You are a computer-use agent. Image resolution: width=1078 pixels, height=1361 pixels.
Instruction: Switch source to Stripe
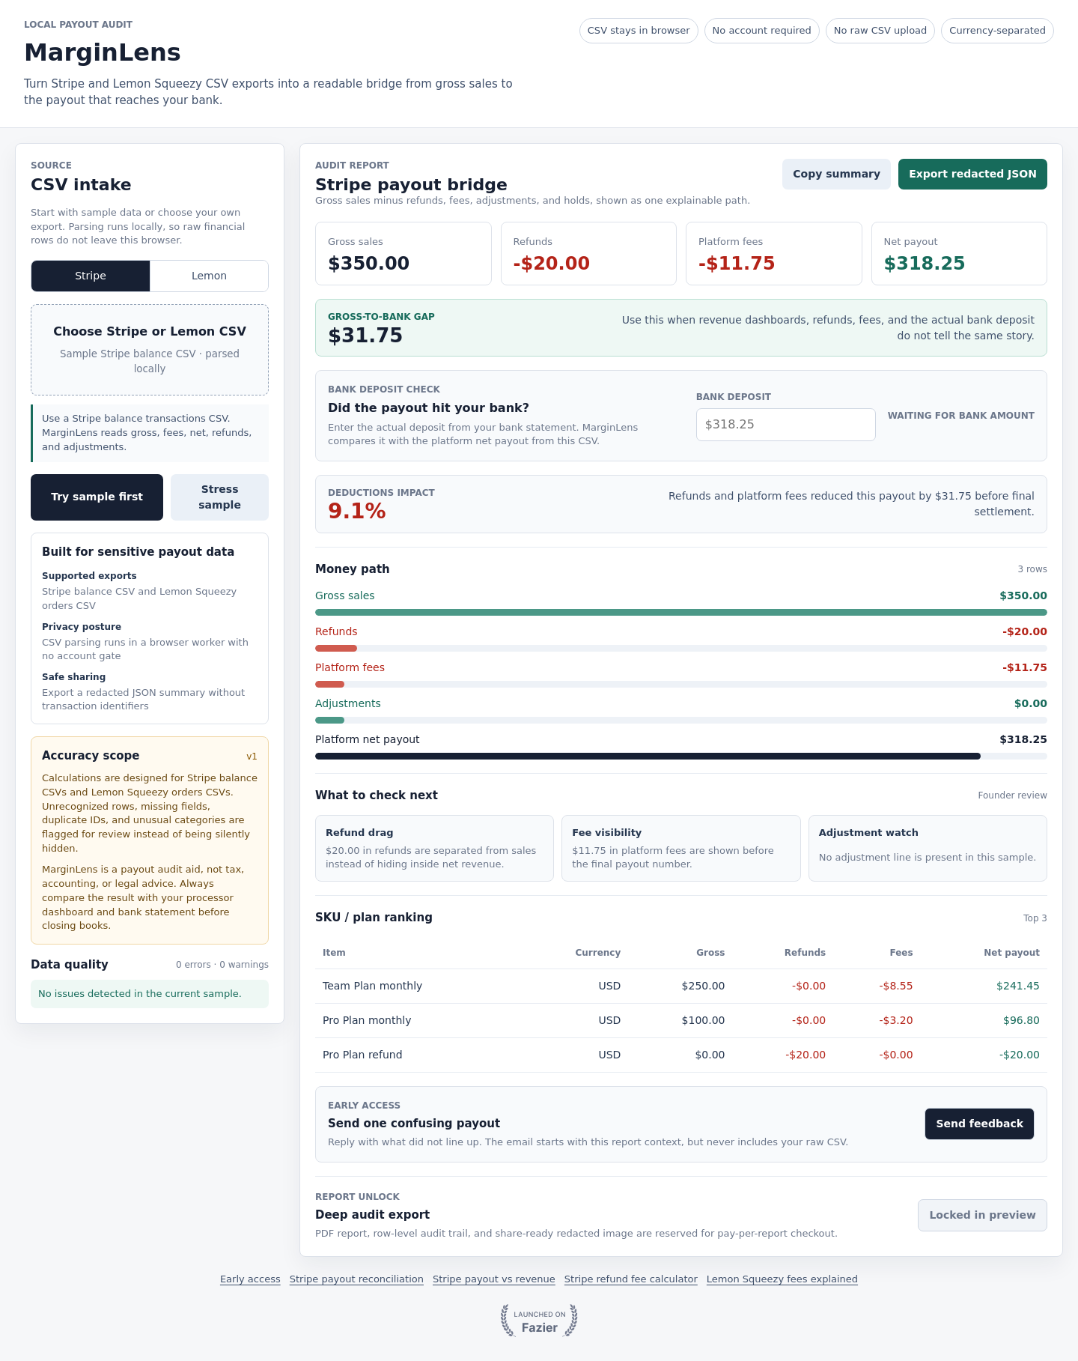91,276
